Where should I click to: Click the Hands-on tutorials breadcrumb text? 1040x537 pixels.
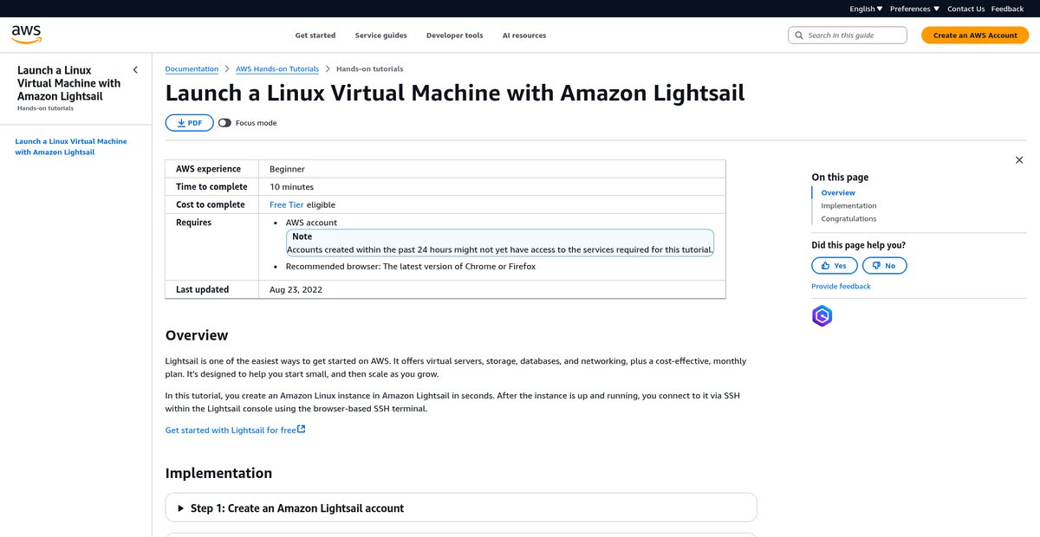pos(370,68)
